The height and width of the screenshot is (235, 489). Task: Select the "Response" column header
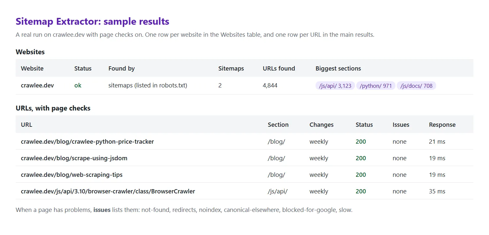pyautogui.click(x=442, y=125)
